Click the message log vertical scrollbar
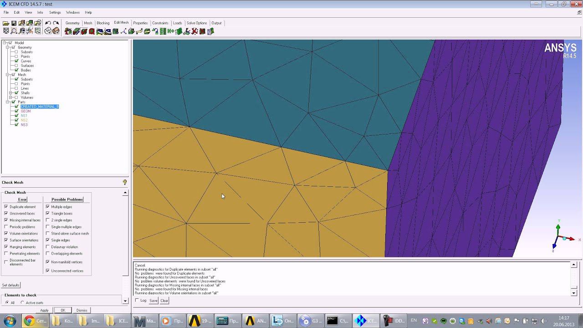 click(x=573, y=279)
